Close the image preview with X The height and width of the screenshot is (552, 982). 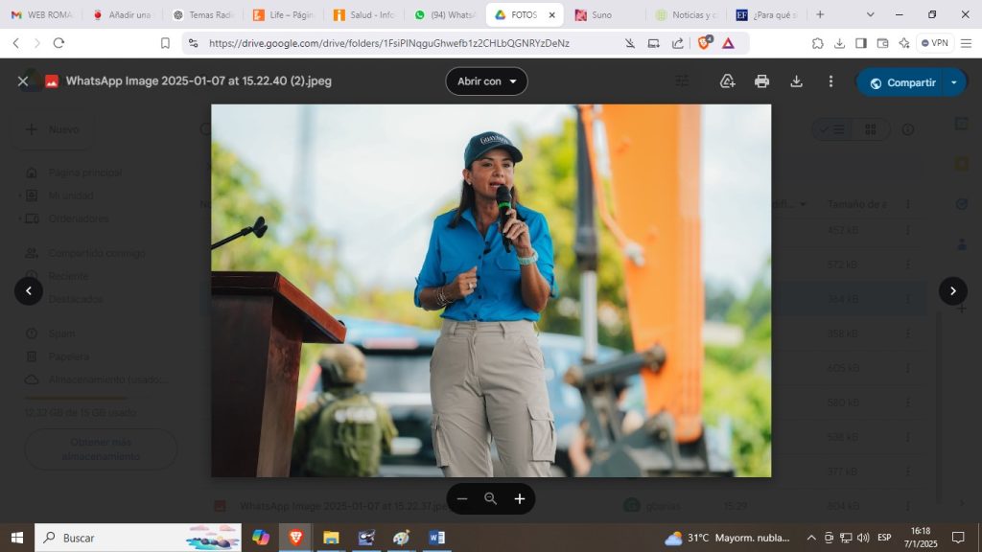[23, 81]
